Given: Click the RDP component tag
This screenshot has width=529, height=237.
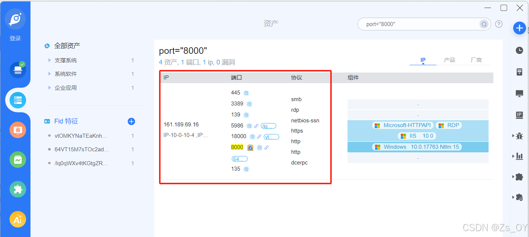Looking at the screenshot, I should click(449, 125).
